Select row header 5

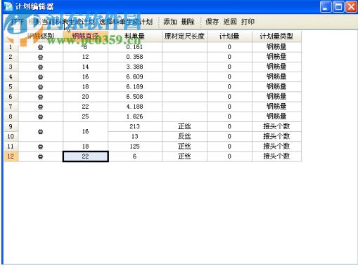coord(11,87)
